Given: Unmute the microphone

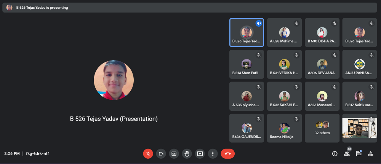Looking at the screenshot, I should [148, 154].
